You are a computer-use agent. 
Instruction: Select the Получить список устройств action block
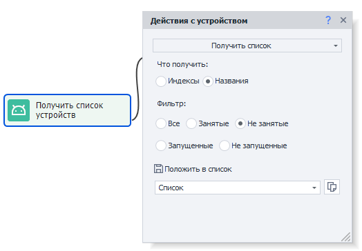68,110
